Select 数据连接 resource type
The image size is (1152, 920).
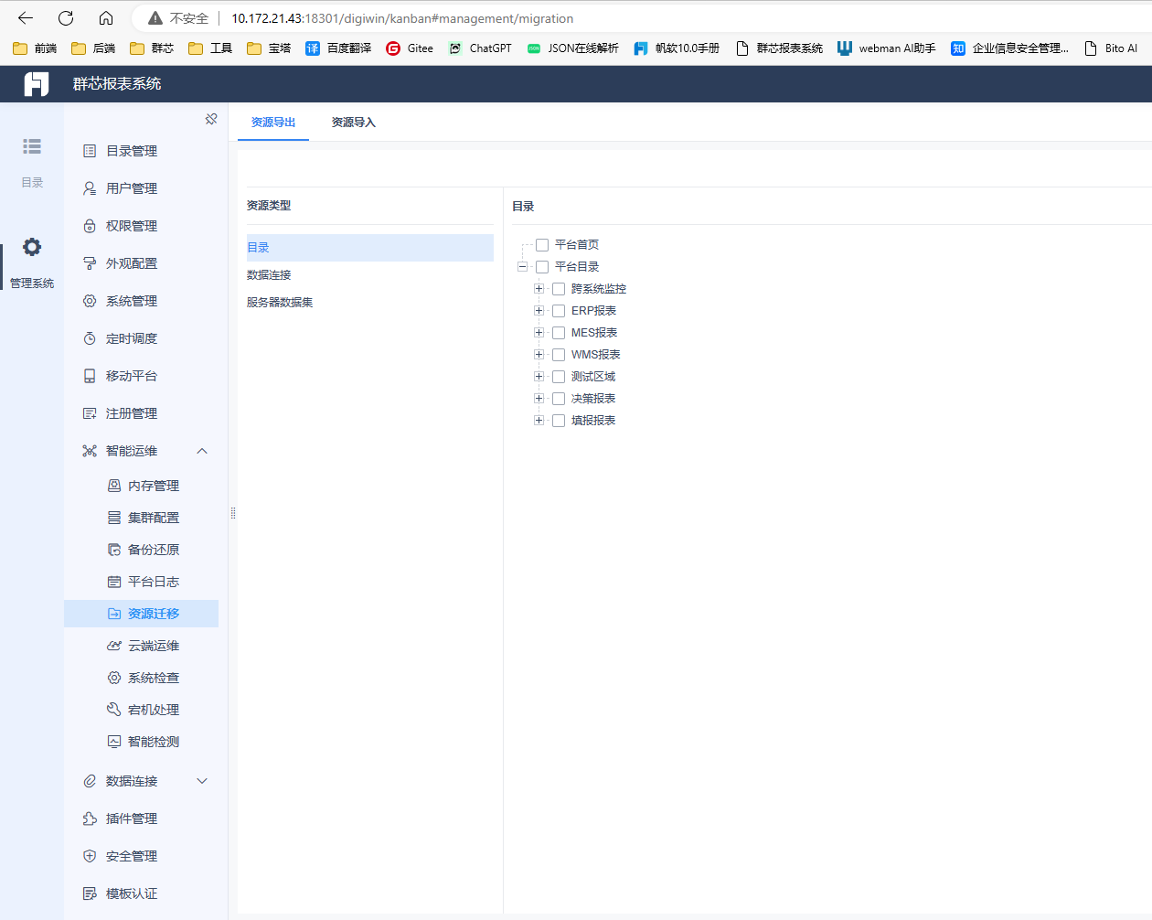pos(369,275)
